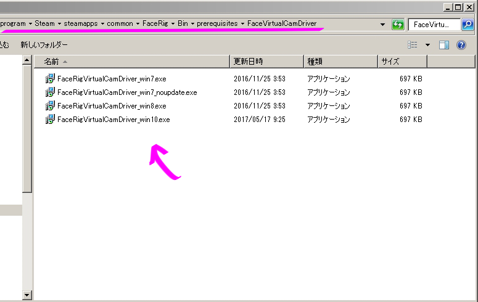The height and width of the screenshot is (302, 478).
Task: Click the 新しいフォルダー button
Action: [44, 45]
